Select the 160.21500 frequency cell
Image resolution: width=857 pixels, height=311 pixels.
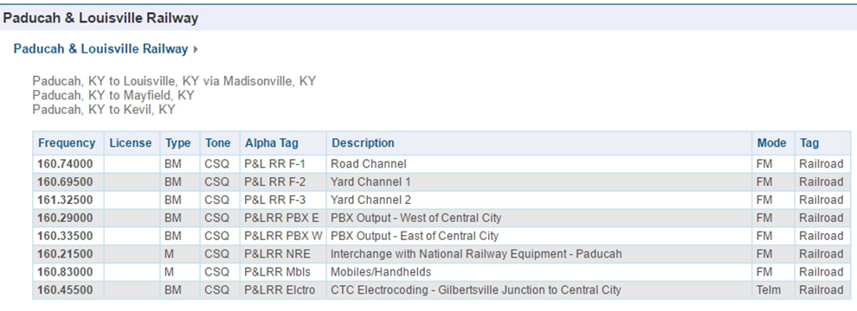coord(68,254)
